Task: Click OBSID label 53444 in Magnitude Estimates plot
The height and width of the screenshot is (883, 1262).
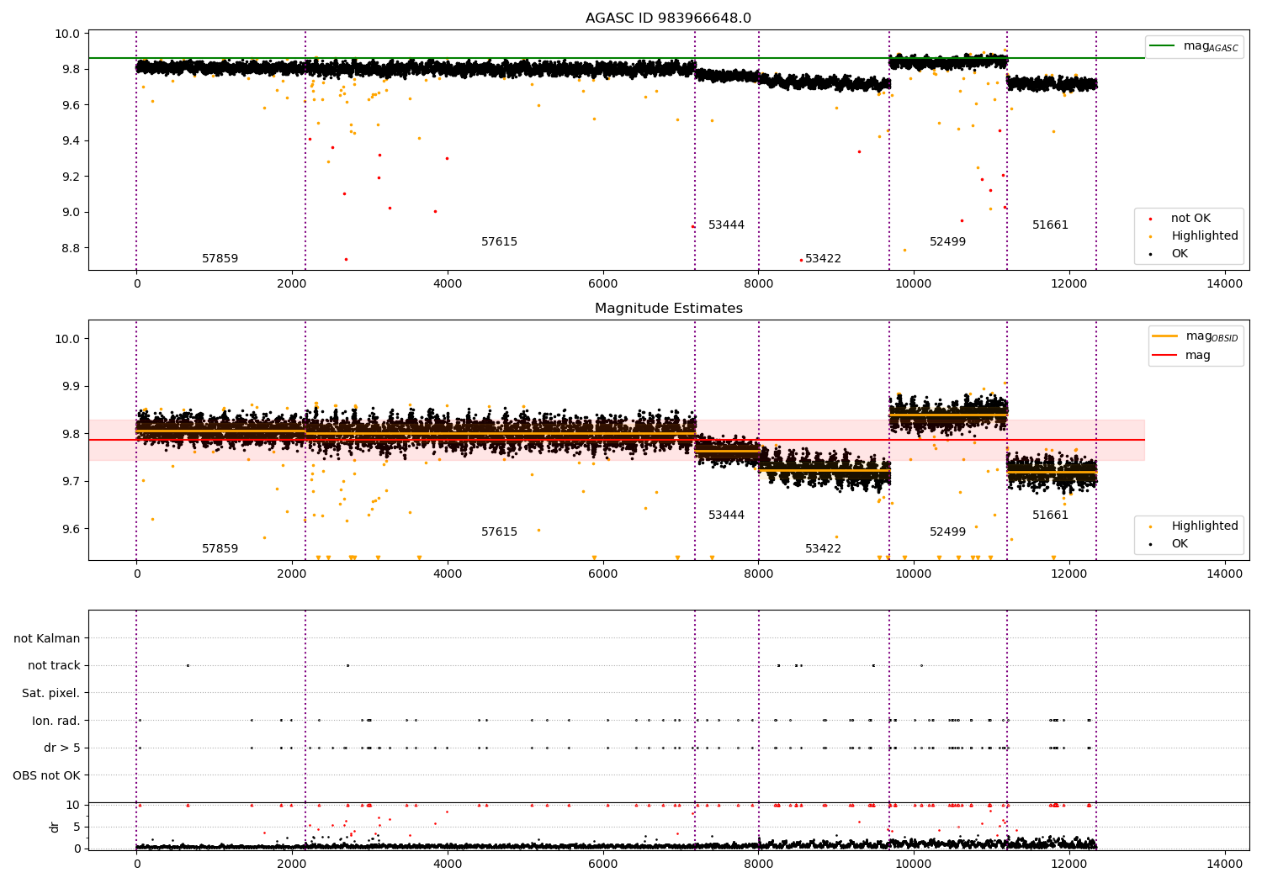Action: (x=726, y=516)
